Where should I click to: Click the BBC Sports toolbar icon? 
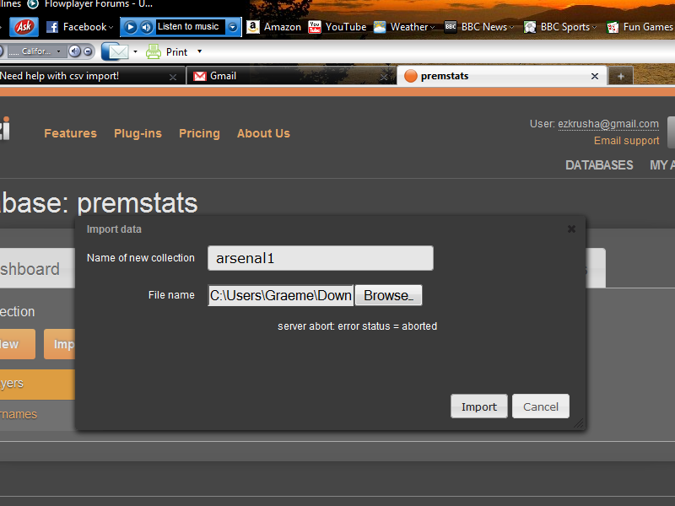pyautogui.click(x=530, y=27)
